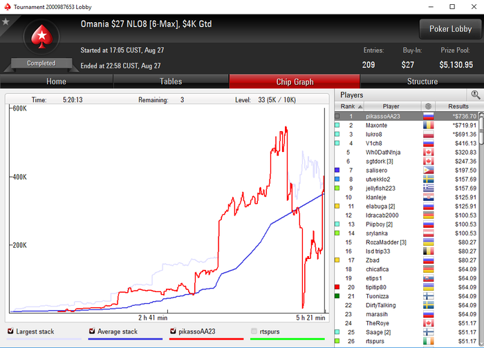This screenshot has height=348, width=484.
Task: Click the dark green marker beside Tuonizza
Action: pyautogui.click(x=337, y=296)
